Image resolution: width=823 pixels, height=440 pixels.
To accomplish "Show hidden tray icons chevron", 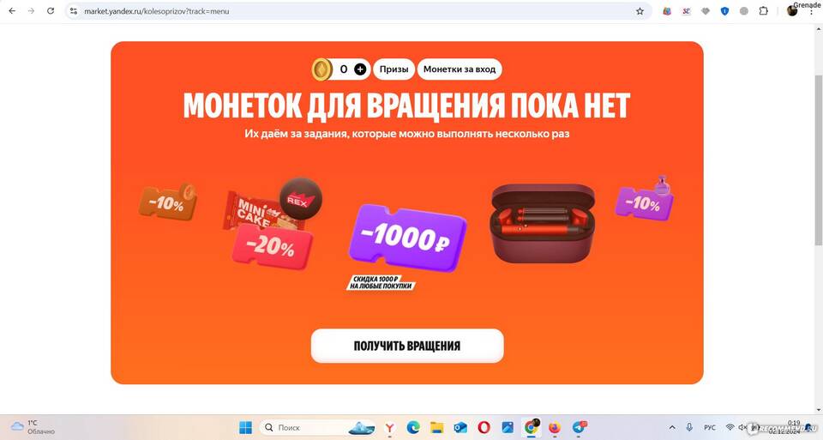I will point(672,427).
